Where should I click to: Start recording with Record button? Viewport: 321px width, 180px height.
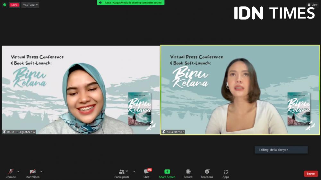188,174
